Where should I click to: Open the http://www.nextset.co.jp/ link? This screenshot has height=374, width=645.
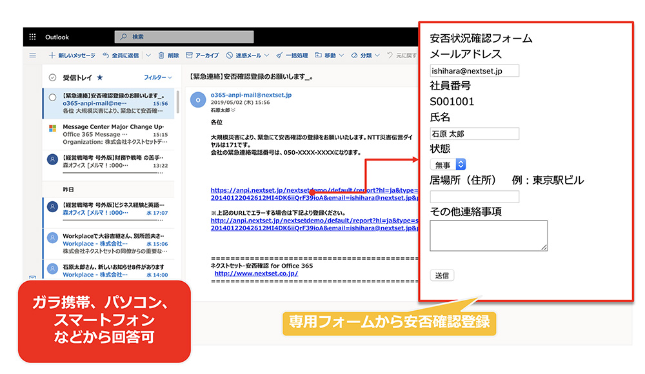click(256, 273)
